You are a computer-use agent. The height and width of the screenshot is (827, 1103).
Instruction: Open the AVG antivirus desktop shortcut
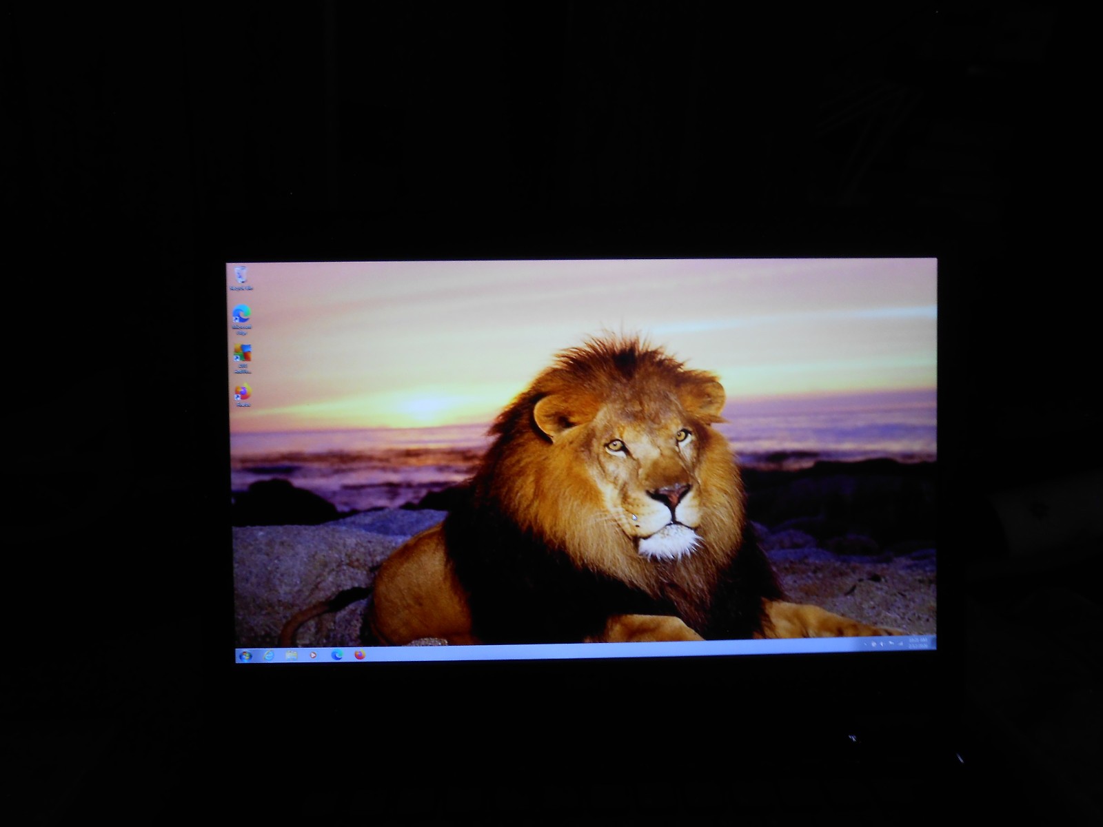tap(242, 358)
